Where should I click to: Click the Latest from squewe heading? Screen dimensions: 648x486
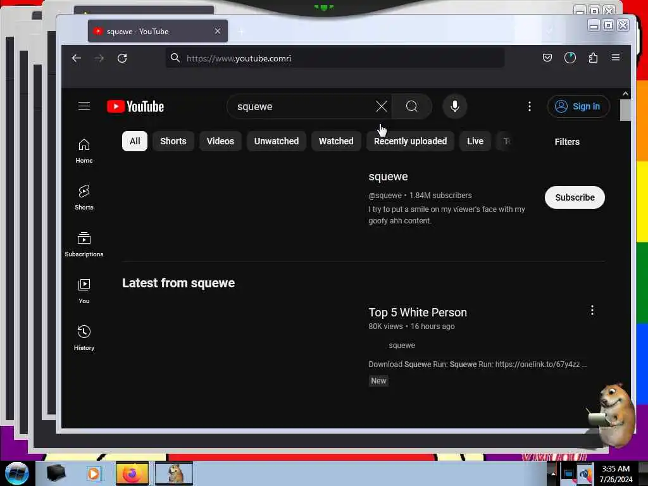coord(178,283)
